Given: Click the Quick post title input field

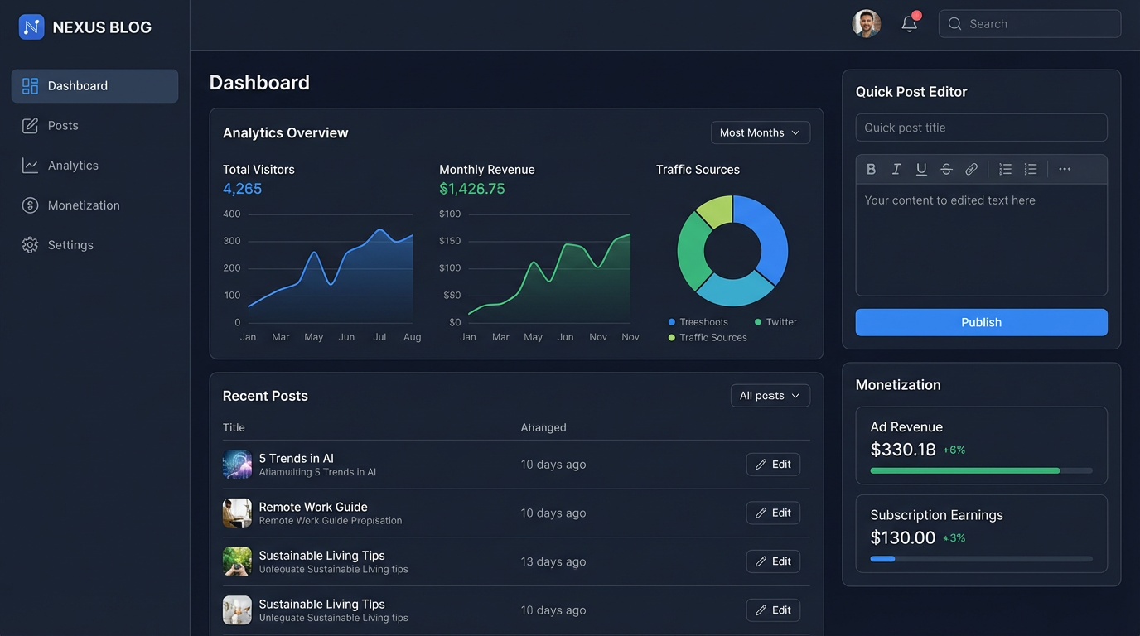Looking at the screenshot, I should (x=981, y=128).
